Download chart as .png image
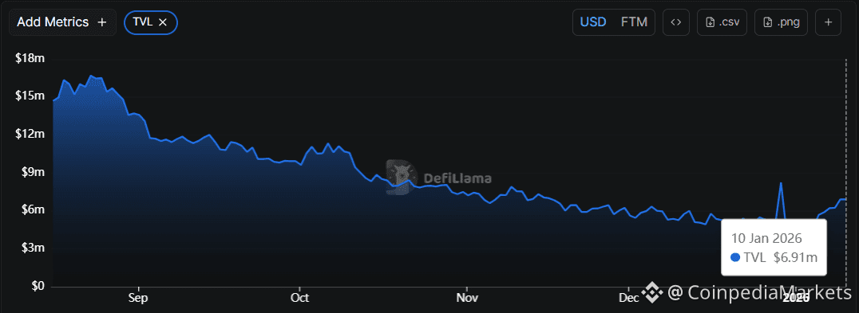Screen dimensions: 859x313 coord(782,22)
